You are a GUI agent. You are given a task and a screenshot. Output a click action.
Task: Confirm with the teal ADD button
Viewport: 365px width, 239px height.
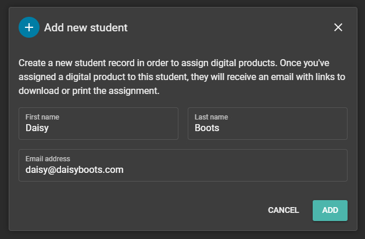(330, 211)
